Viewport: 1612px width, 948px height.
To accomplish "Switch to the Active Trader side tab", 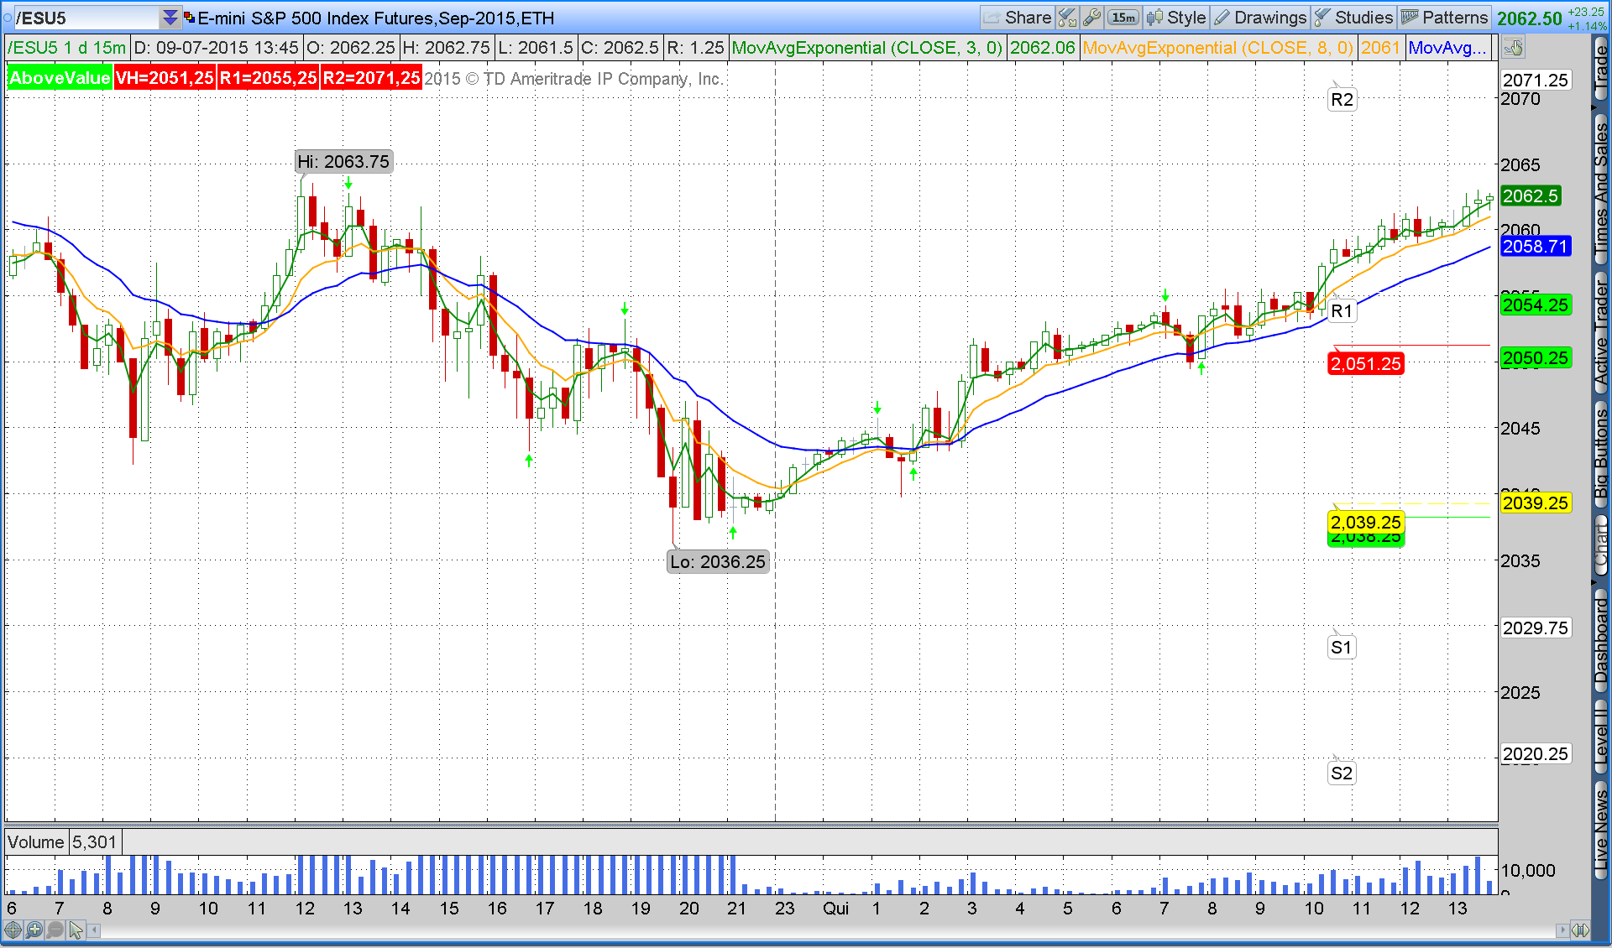I will click(1601, 333).
